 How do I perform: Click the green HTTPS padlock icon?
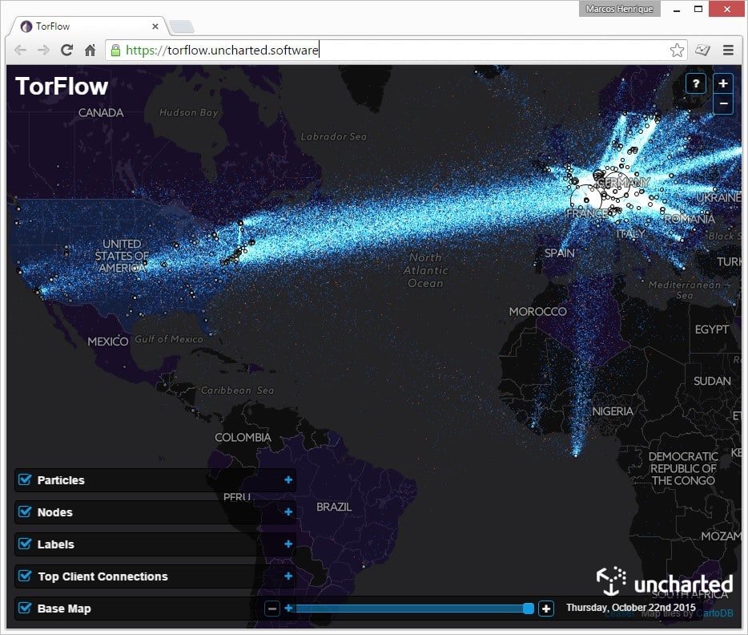115,51
